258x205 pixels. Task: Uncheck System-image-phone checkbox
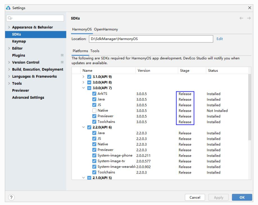[94, 155]
